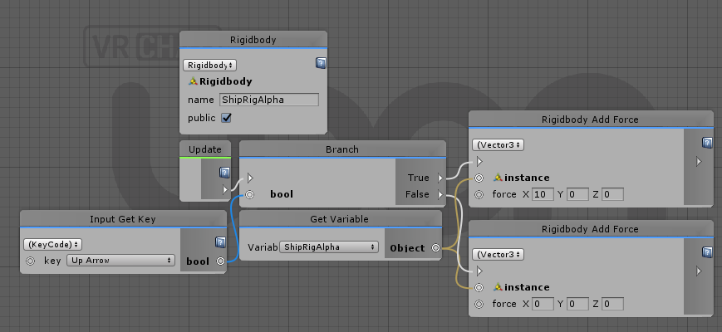Click the Branch False output arrow
Image resolution: width=722 pixels, height=332 pixels.
[440, 194]
